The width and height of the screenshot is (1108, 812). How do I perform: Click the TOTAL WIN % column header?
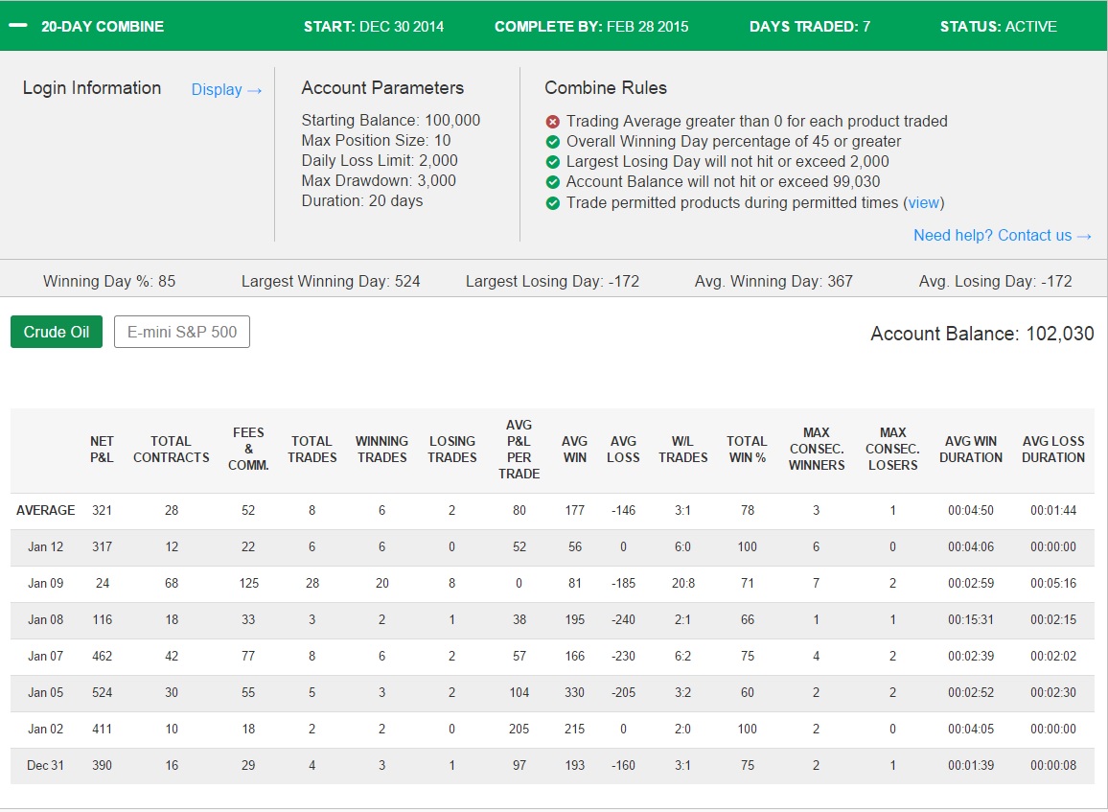point(747,449)
